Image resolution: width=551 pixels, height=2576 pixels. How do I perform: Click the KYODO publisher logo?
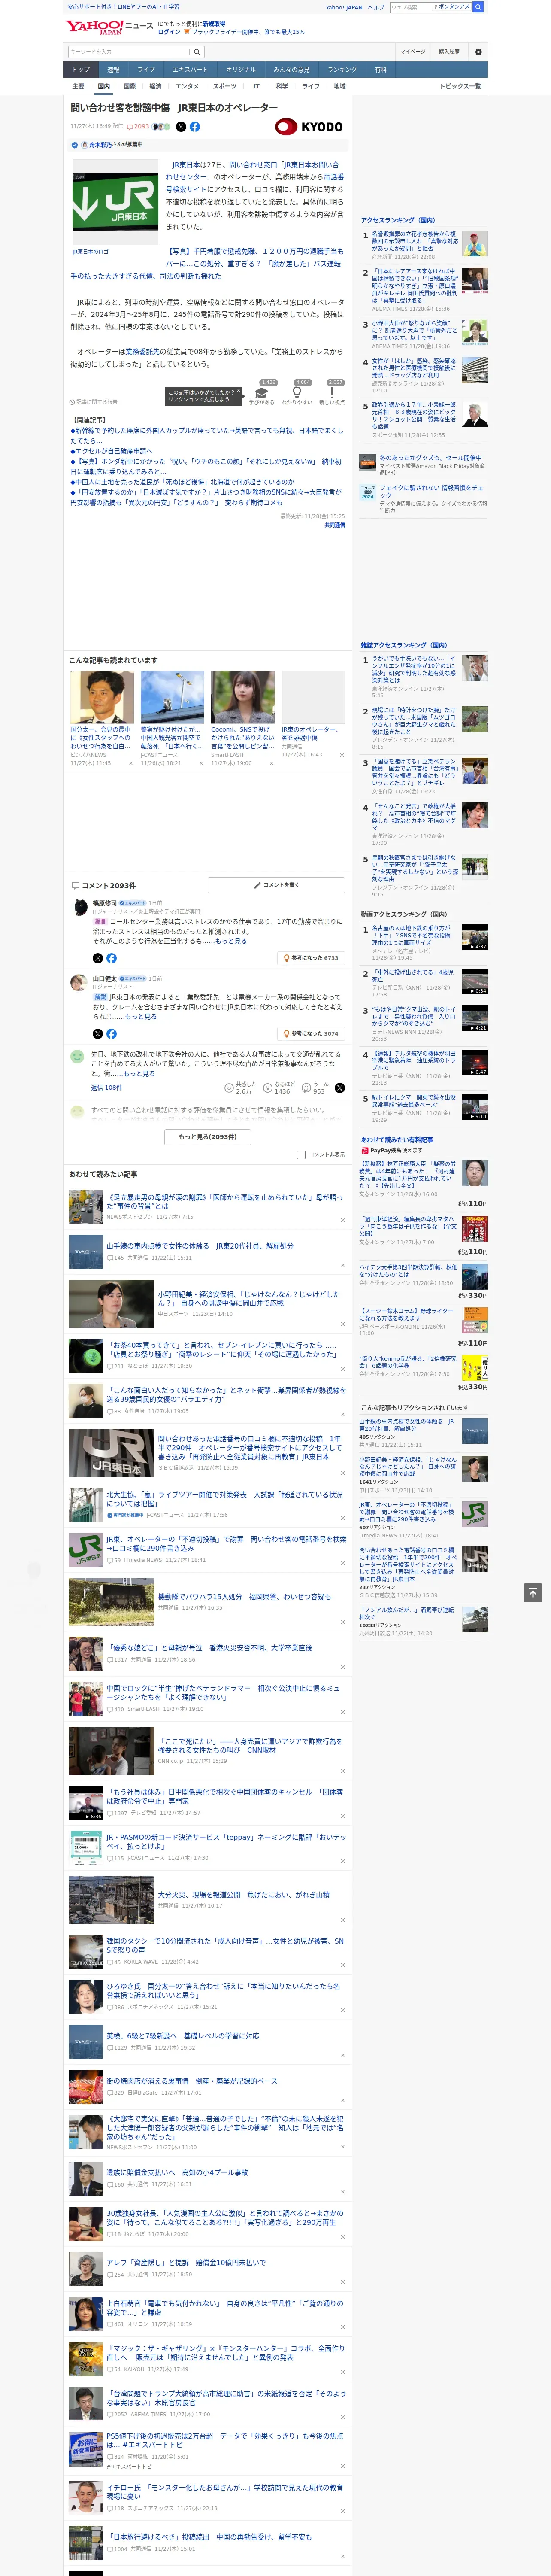click(x=309, y=127)
